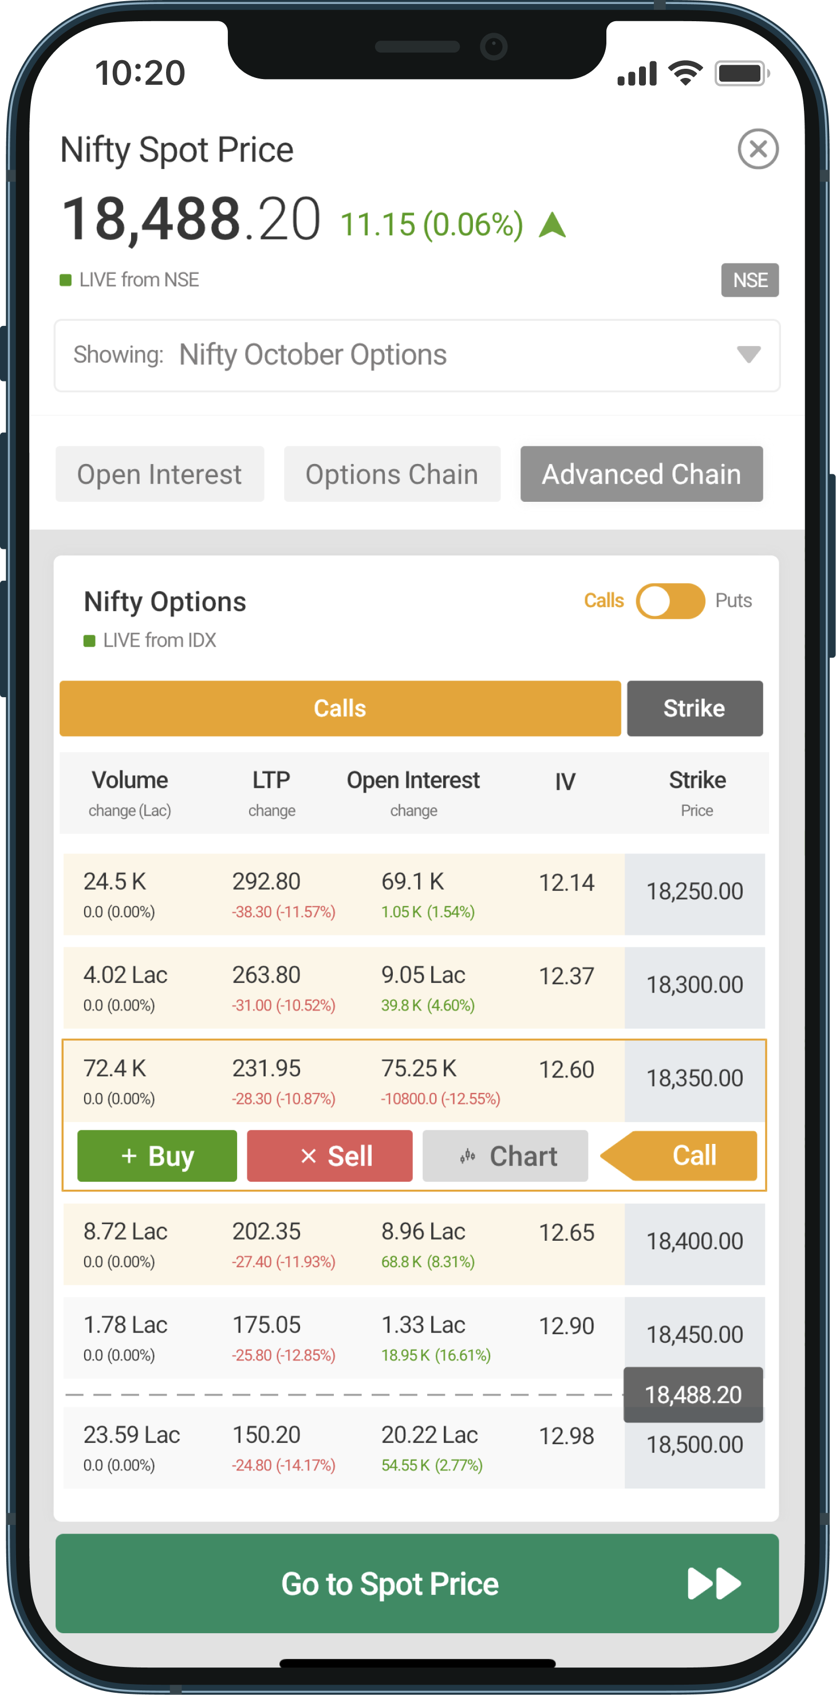Click the green up-arrow price indicator

552,225
